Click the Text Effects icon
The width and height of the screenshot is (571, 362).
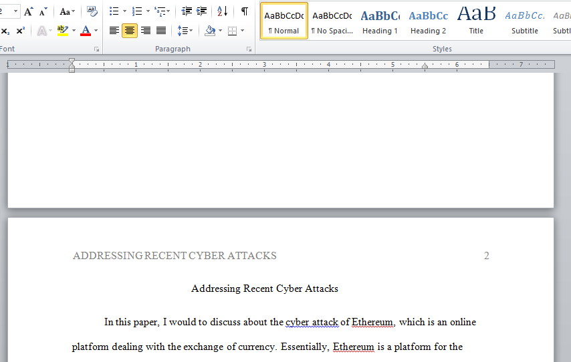pos(42,31)
